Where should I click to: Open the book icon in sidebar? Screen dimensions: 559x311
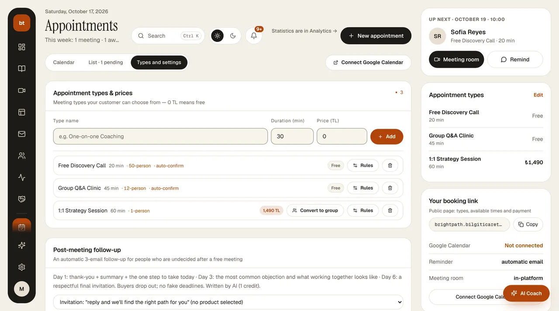click(22, 69)
